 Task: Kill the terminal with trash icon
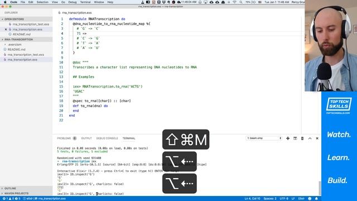302,138
